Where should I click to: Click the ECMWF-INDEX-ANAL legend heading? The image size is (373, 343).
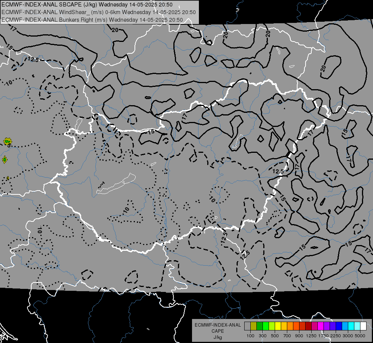click(x=218, y=325)
